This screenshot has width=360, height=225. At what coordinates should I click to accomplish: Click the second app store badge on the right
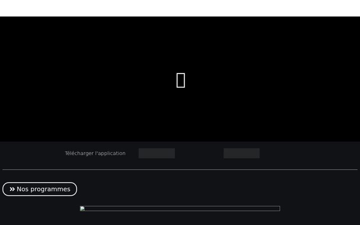click(241, 153)
